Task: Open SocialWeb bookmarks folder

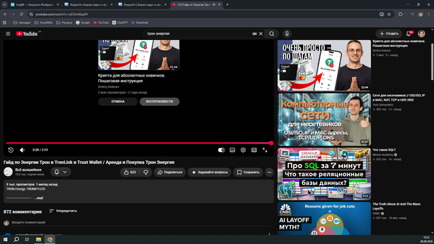Action: [x=43, y=22]
